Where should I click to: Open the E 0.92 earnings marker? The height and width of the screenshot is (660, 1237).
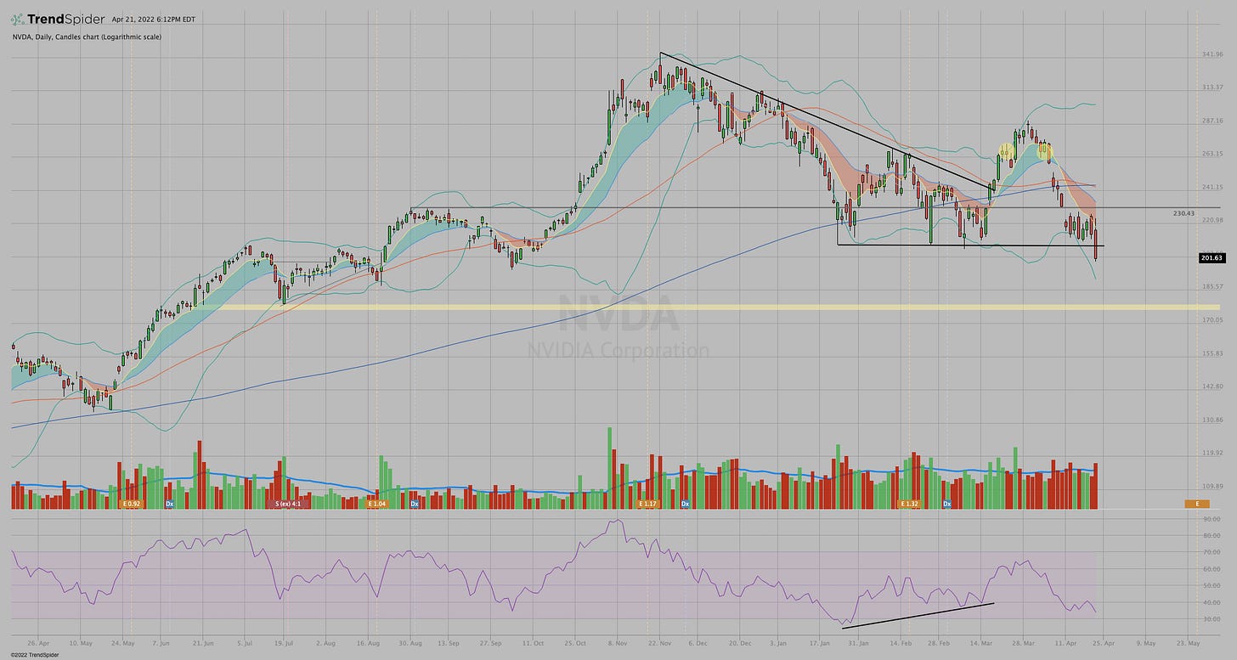(x=130, y=504)
